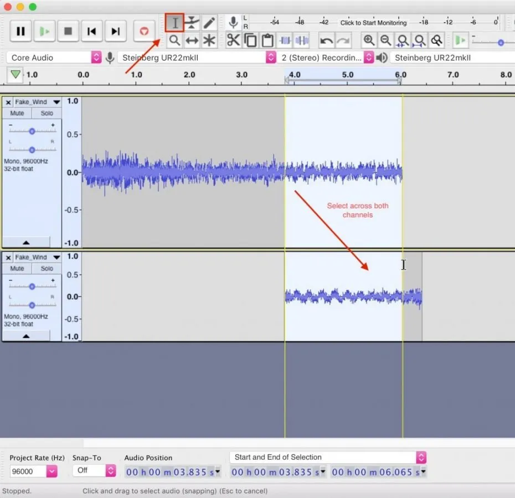This screenshot has width=515, height=498.
Task: Select the Multi-Tool
Action: (210, 40)
